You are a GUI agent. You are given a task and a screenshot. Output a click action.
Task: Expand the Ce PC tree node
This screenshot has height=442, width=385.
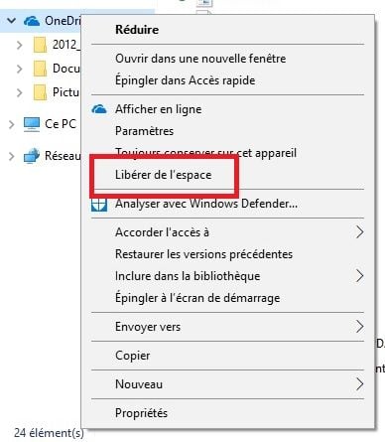(x=12, y=124)
